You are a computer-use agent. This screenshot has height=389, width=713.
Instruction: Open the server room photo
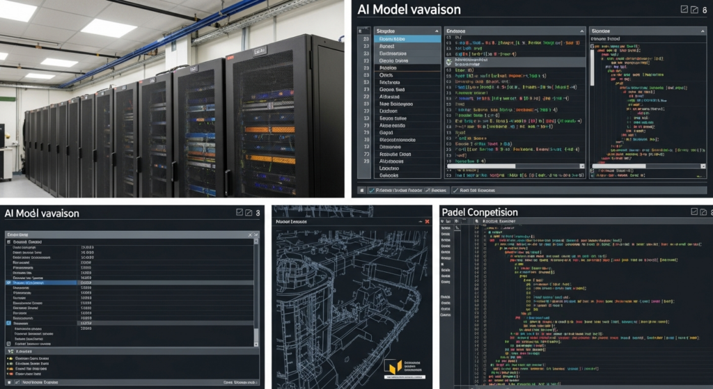[x=172, y=99]
